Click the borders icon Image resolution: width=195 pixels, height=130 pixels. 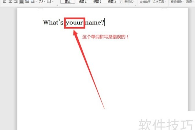coord(49,2)
